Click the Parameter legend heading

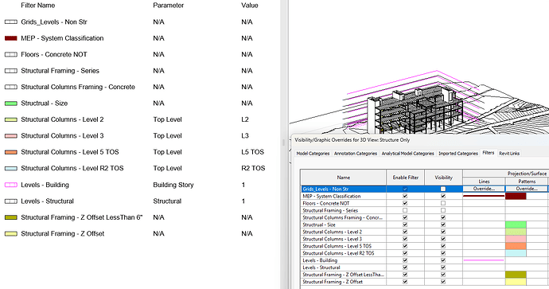point(169,6)
